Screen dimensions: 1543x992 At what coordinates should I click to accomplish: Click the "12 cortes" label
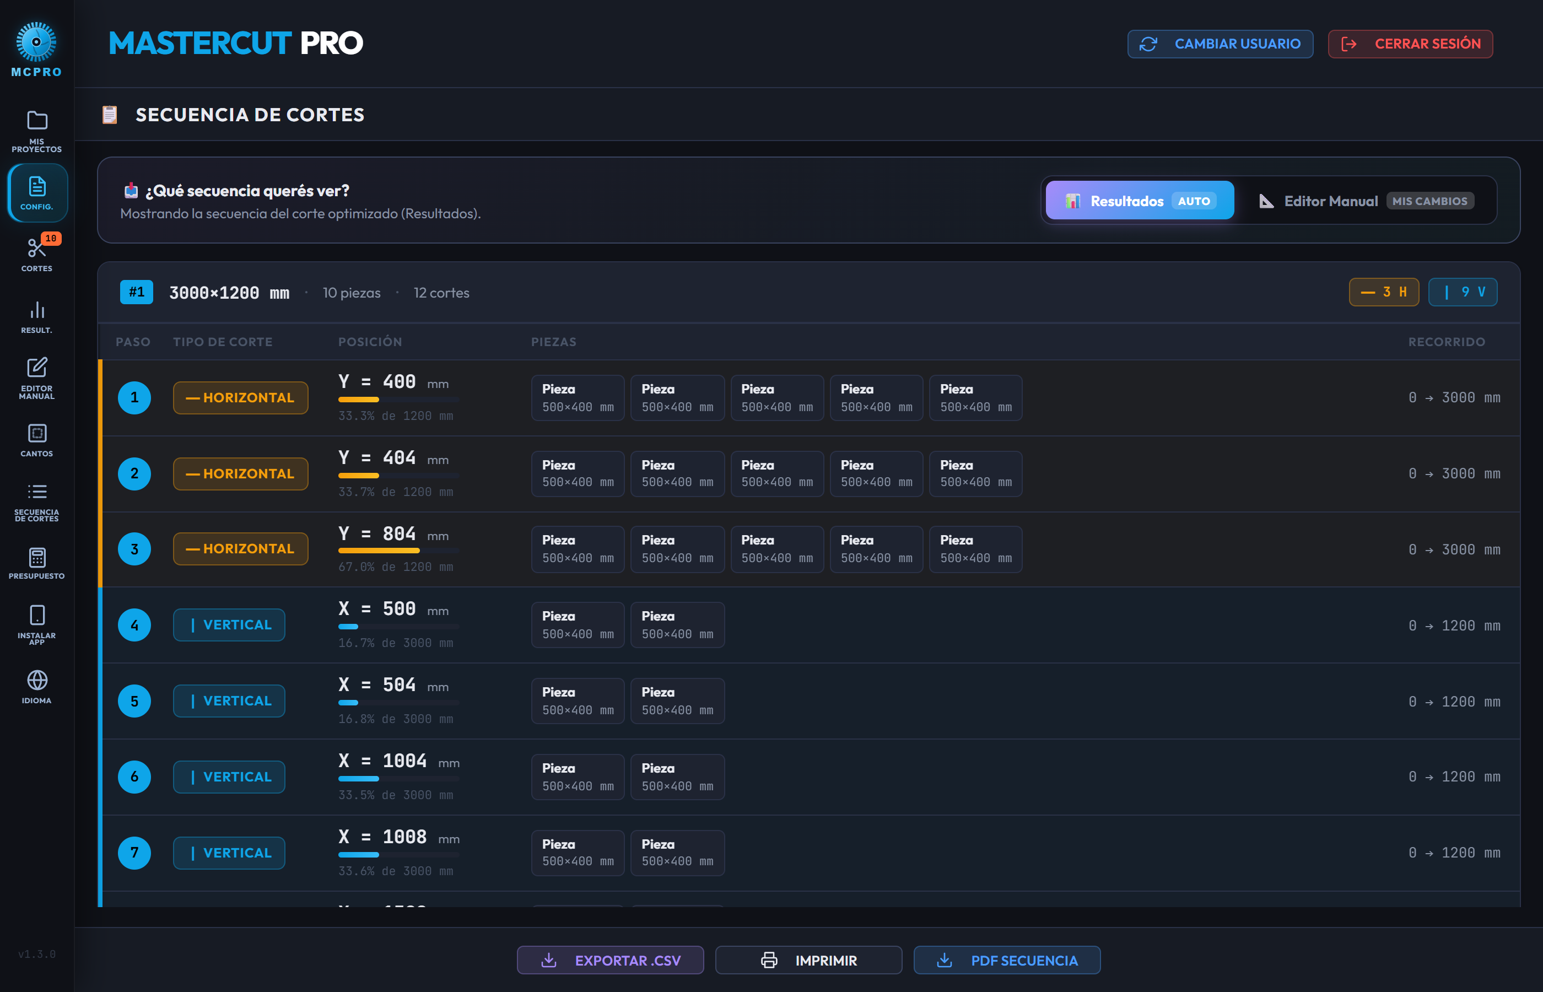(x=442, y=293)
